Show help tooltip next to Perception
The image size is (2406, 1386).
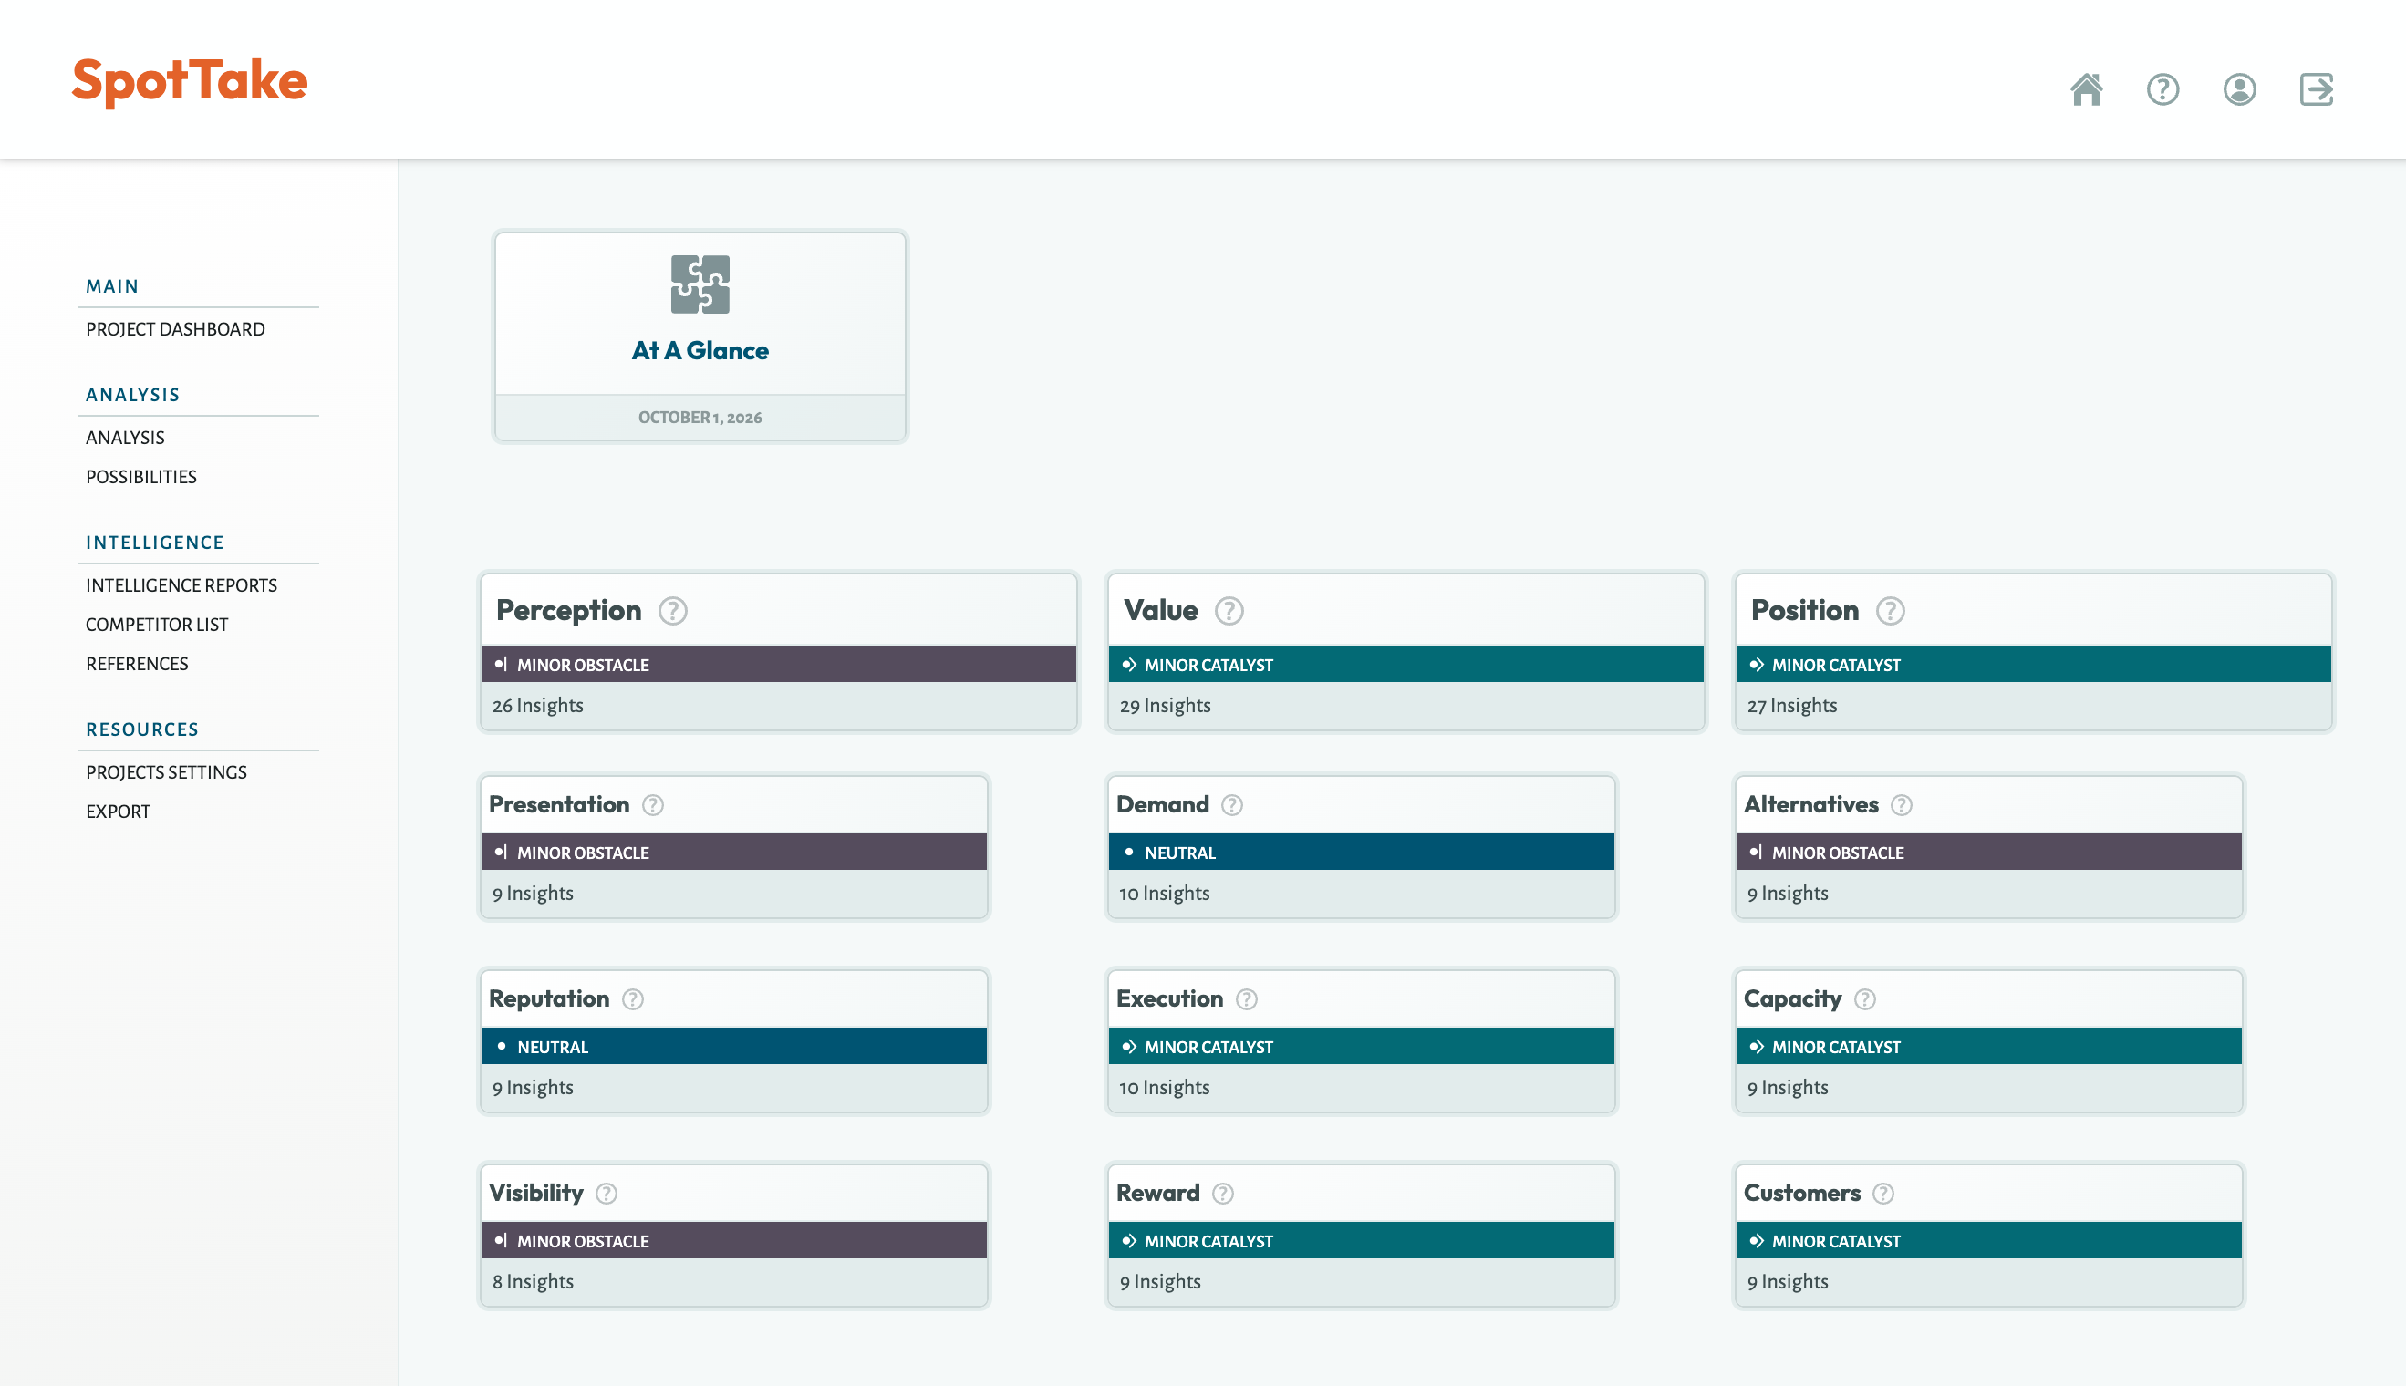[x=673, y=610]
